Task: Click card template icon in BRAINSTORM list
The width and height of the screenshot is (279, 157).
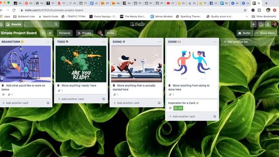Action: pos(48,103)
